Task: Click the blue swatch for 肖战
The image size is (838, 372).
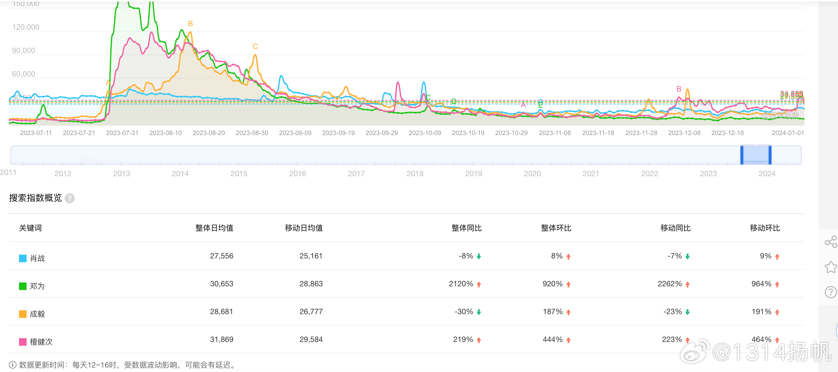Action: pyautogui.click(x=23, y=258)
